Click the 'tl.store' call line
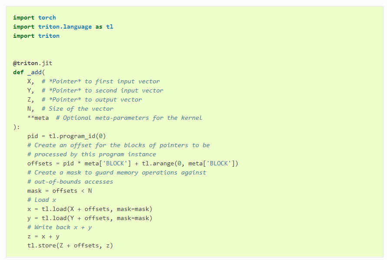The height and width of the screenshot is (260, 387). point(70,246)
